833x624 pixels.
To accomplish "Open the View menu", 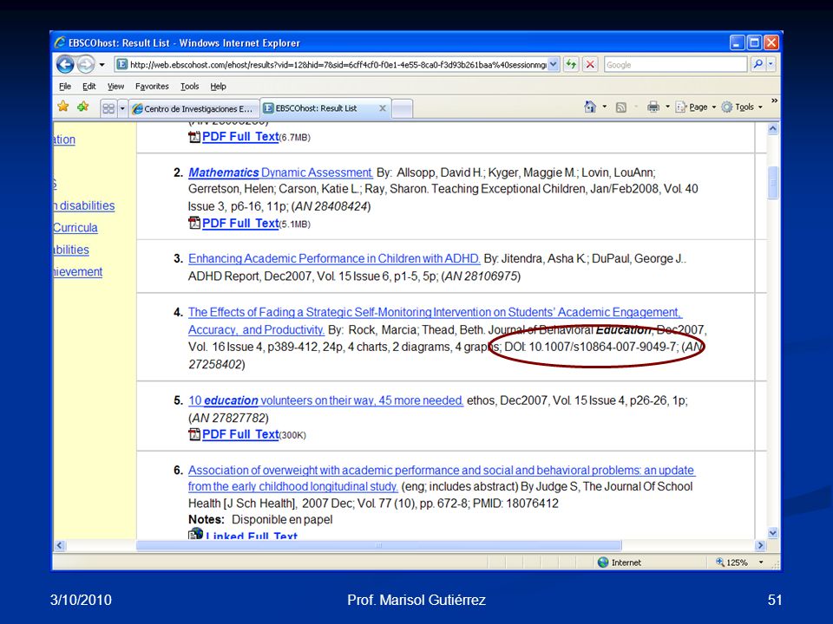I will pos(115,87).
